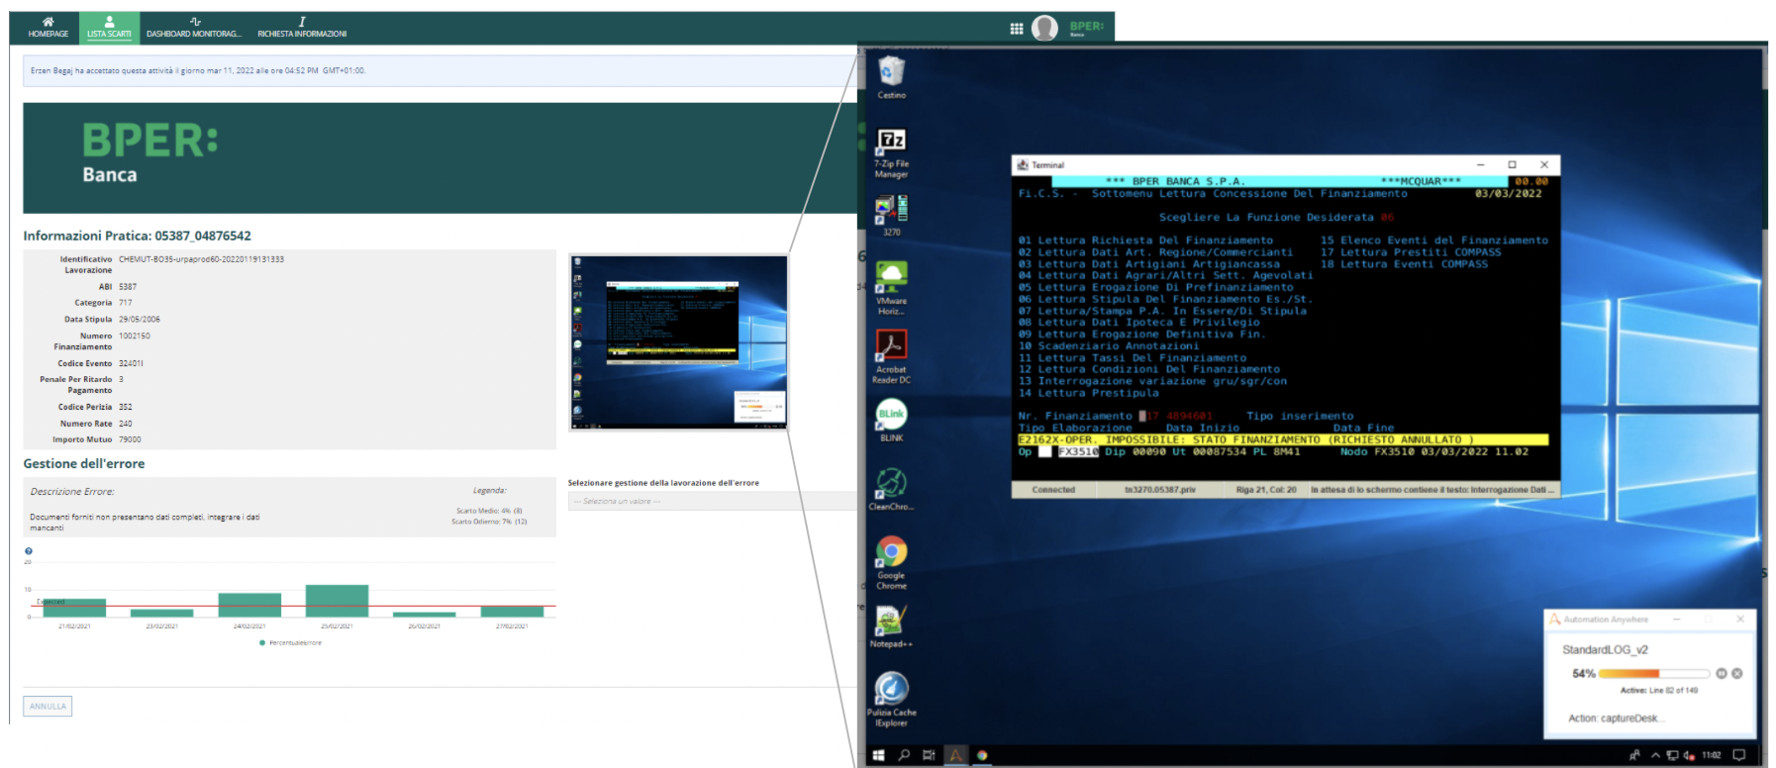1776x768 pixels.
Task: Click the 54% progress bar in Automation Anywhere
Action: tap(1654, 673)
